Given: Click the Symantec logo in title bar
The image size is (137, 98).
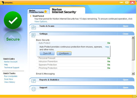Looking at the screenshot, I should pyautogui.click(x=7, y=3).
